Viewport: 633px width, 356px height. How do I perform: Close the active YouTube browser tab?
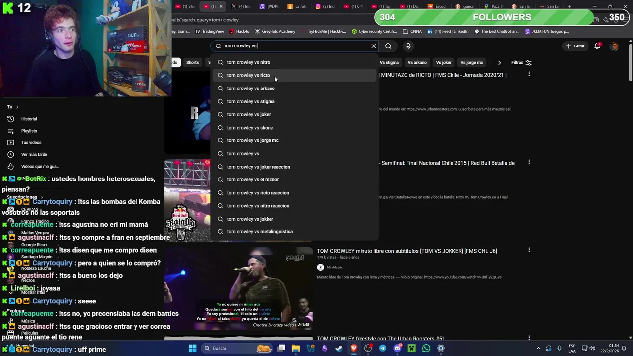(x=221, y=6)
